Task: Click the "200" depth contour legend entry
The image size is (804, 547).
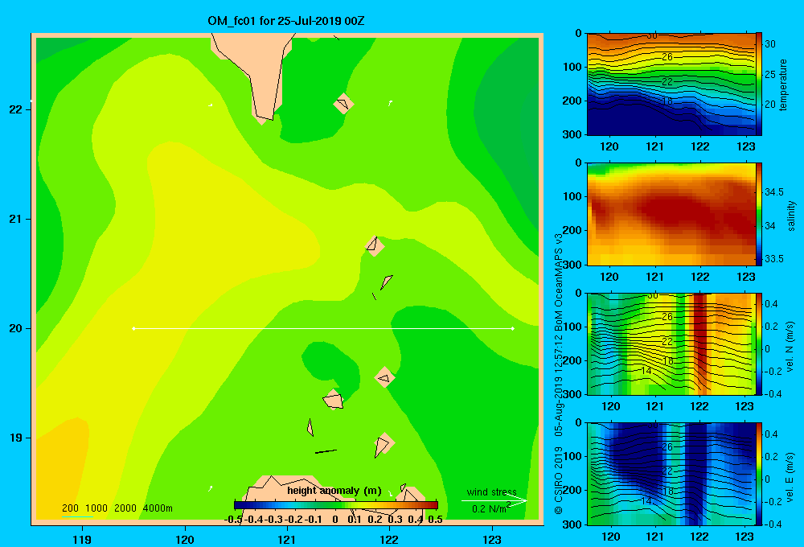Action: pos(70,508)
